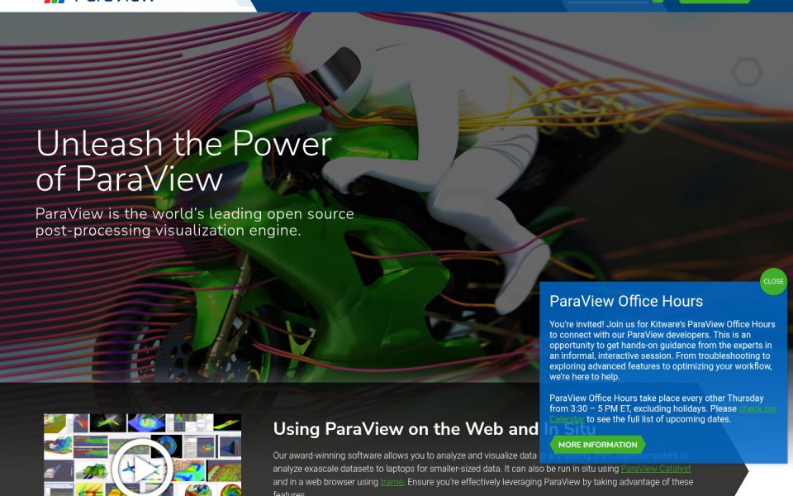Open the 'check our Calendar' link
This screenshot has height=496, width=793.
pos(757,408)
